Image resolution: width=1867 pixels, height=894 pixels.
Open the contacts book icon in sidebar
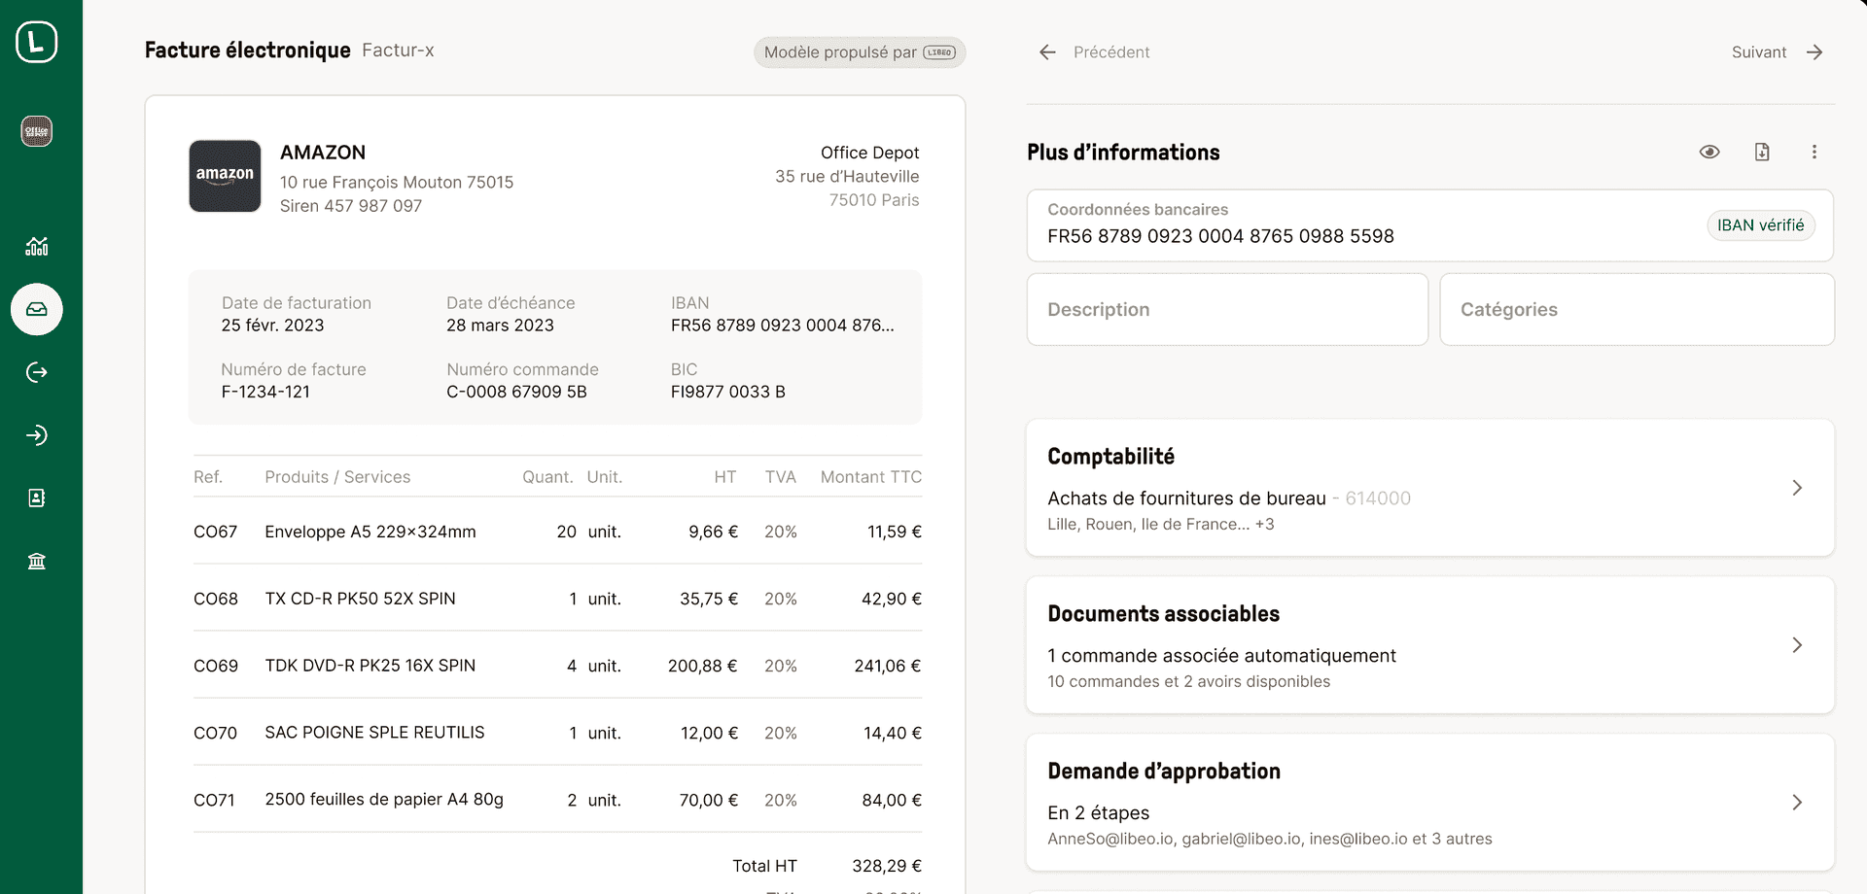point(37,499)
